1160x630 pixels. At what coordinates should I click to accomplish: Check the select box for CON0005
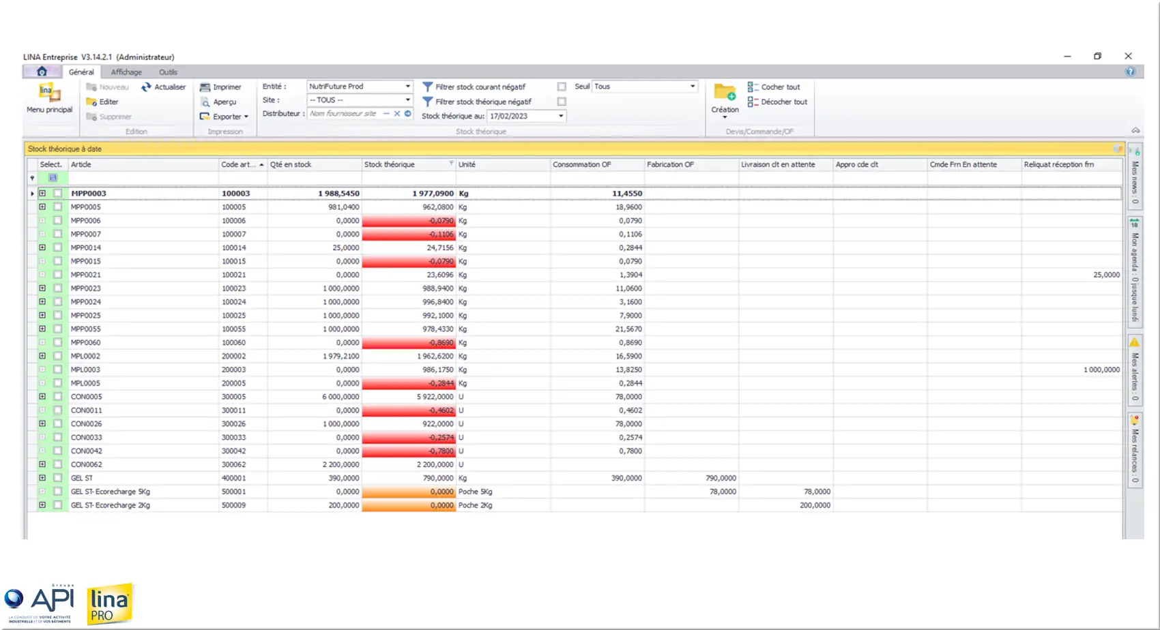pyautogui.click(x=57, y=397)
